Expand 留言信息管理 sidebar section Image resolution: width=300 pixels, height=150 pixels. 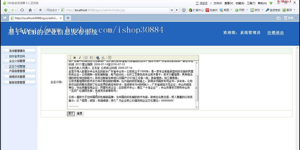pos(19,82)
